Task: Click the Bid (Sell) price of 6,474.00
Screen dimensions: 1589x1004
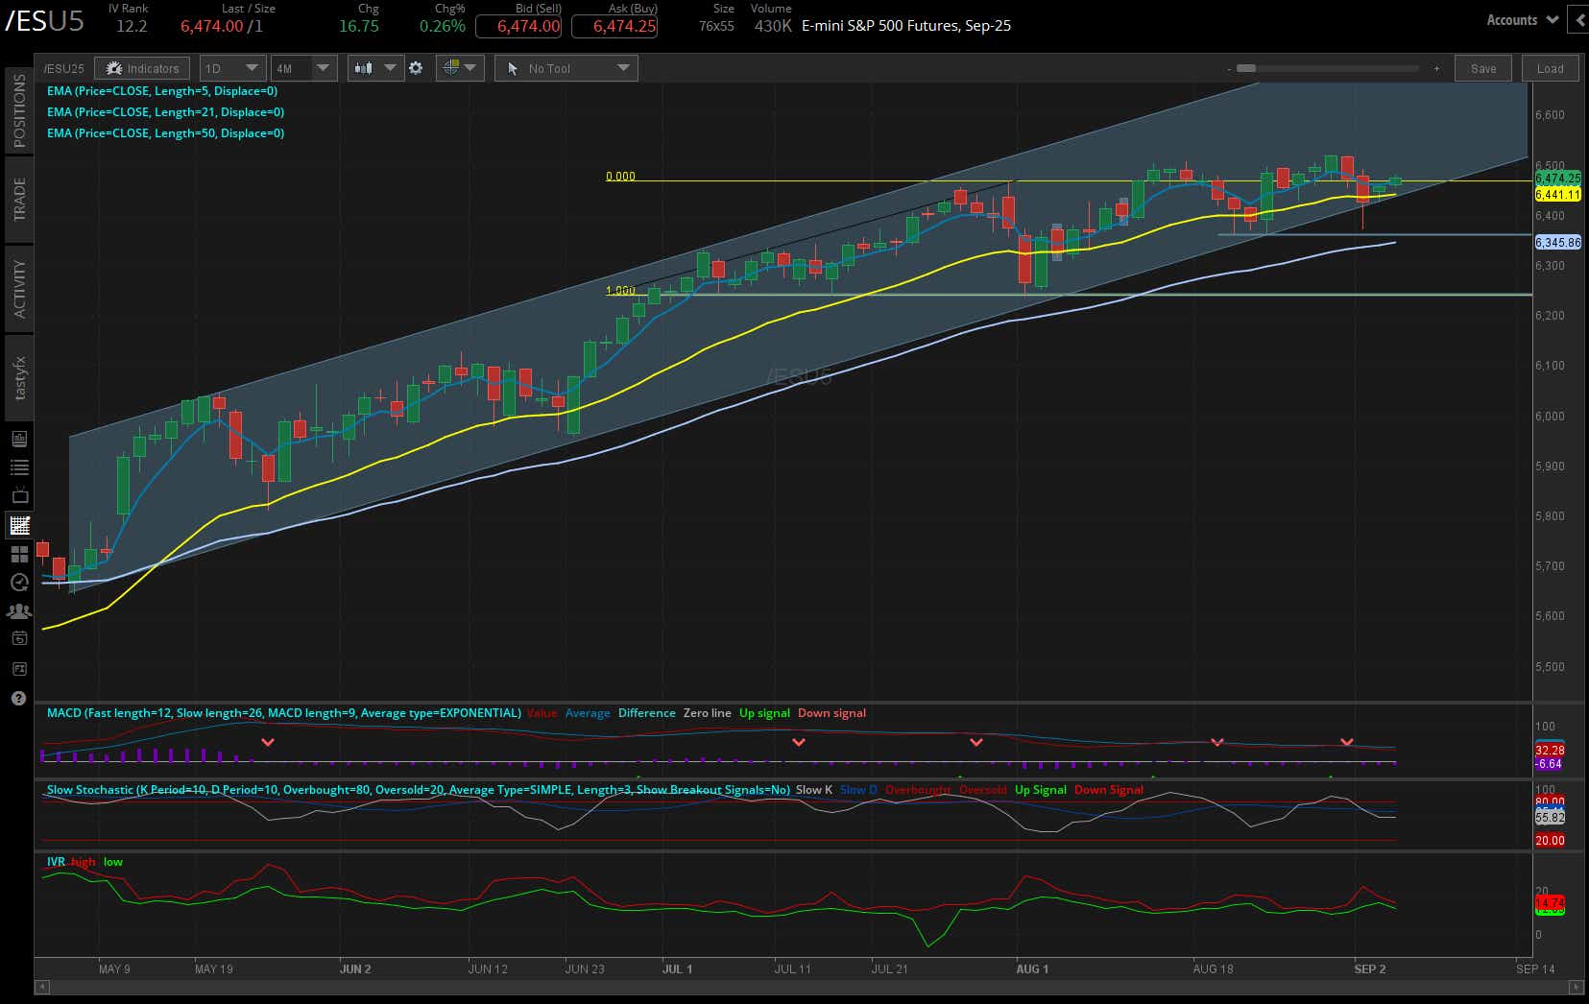Action: pos(518,27)
